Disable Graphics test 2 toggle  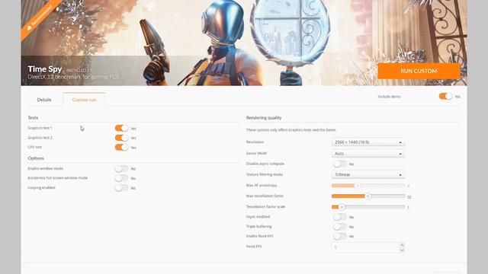pyautogui.click(x=121, y=138)
